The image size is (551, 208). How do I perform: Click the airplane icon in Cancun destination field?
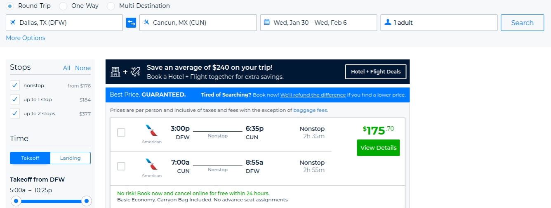point(146,22)
